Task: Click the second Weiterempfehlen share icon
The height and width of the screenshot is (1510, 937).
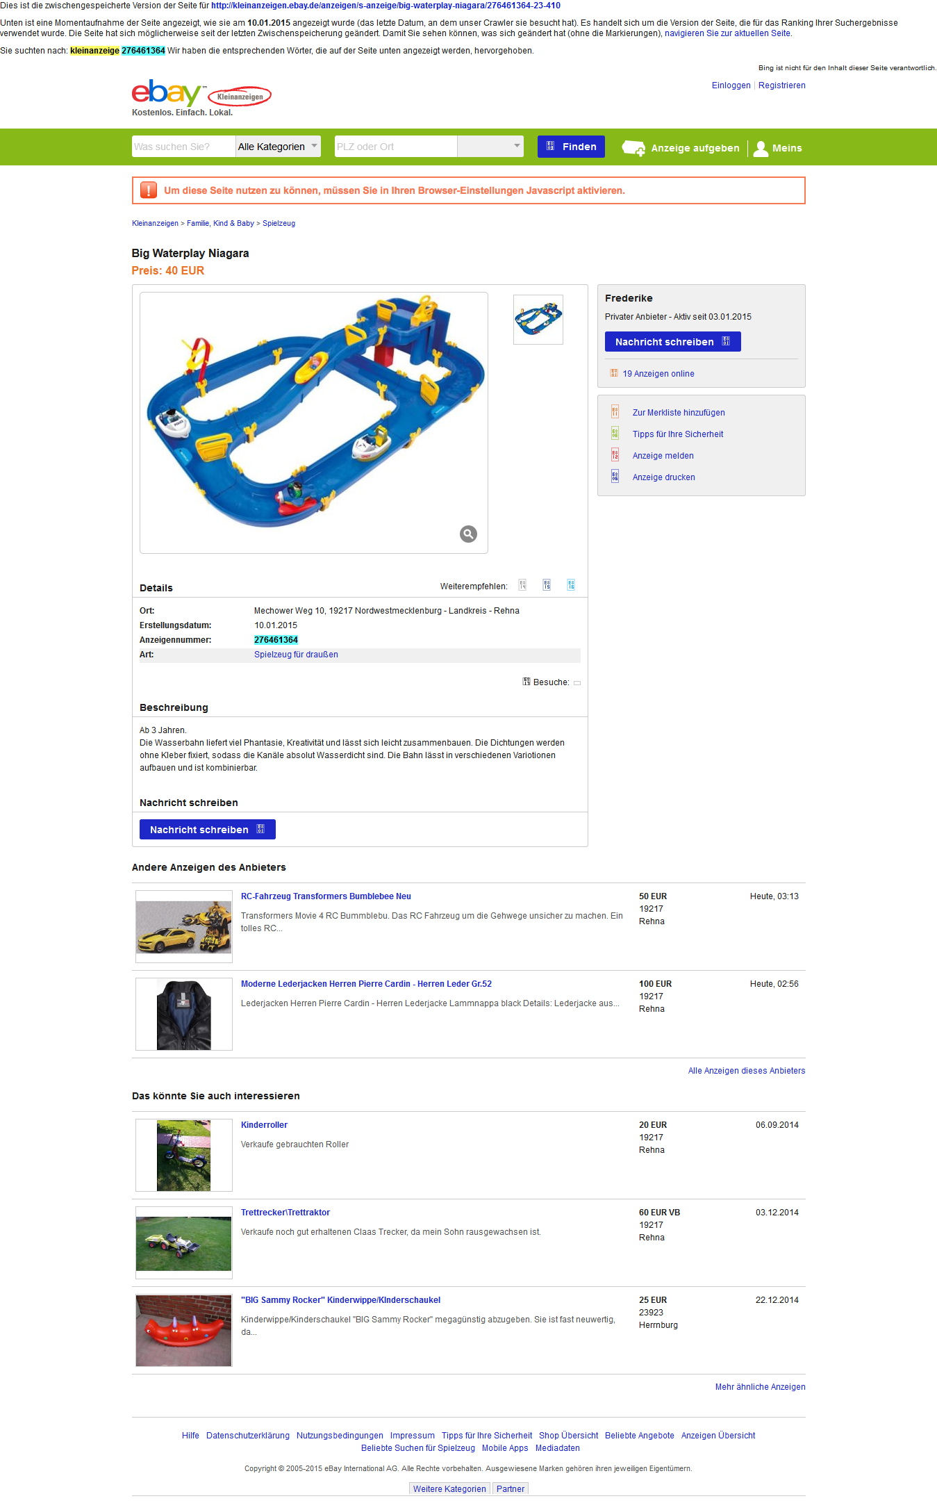Action: [547, 585]
